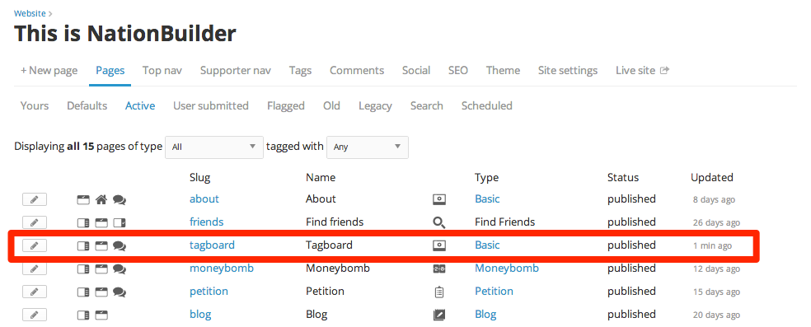
Task: Click the top nav window icon in petition row
Action: point(101,292)
